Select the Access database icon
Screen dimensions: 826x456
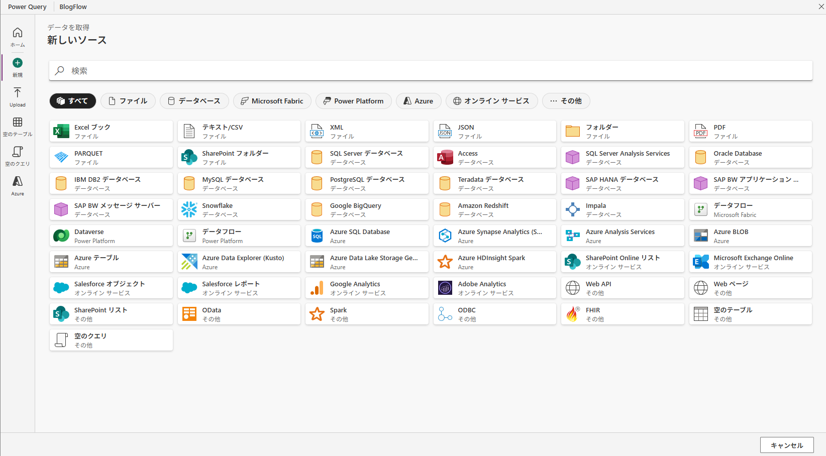pyautogui.click(x=445, y=158)
